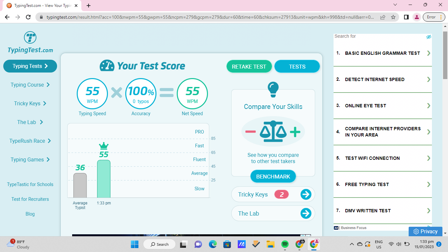Viewport: 448px width, 252px height.
Task: Click the arrow icon next to The Lab
Action: tap(306, 213)
